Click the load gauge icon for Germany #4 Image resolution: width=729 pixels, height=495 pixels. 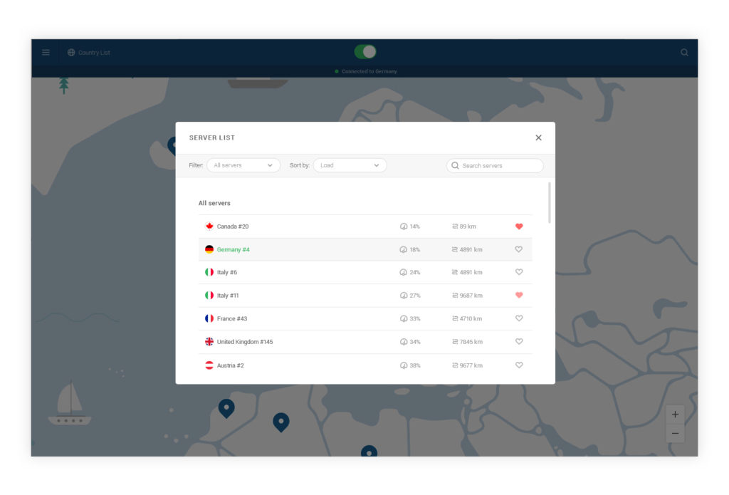click(404, 250)
